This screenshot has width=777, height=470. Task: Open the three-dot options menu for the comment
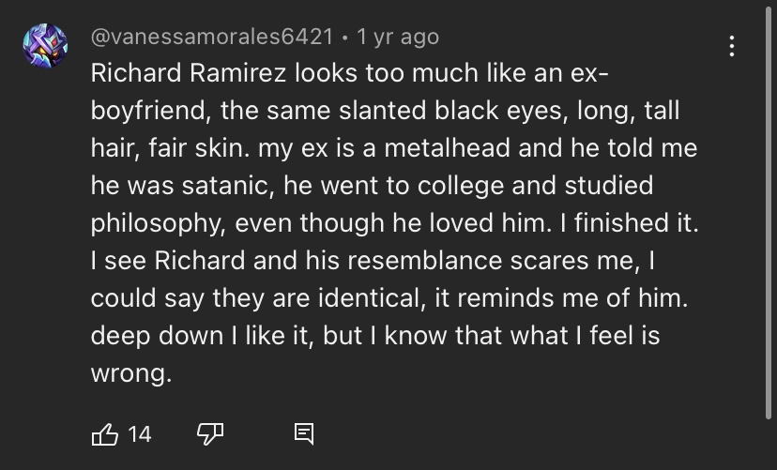(731, 46)
